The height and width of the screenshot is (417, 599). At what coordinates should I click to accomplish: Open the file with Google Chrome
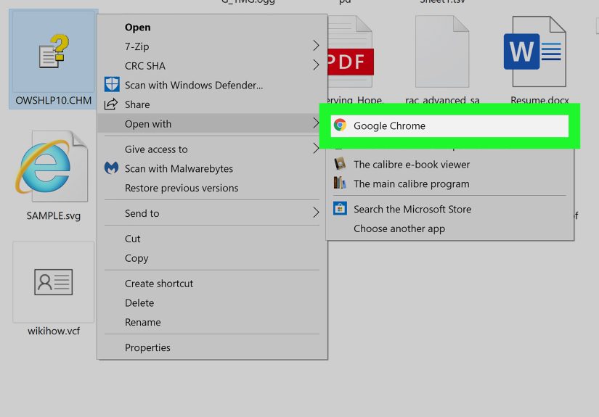pyautogui.click(x=449, y=125)
